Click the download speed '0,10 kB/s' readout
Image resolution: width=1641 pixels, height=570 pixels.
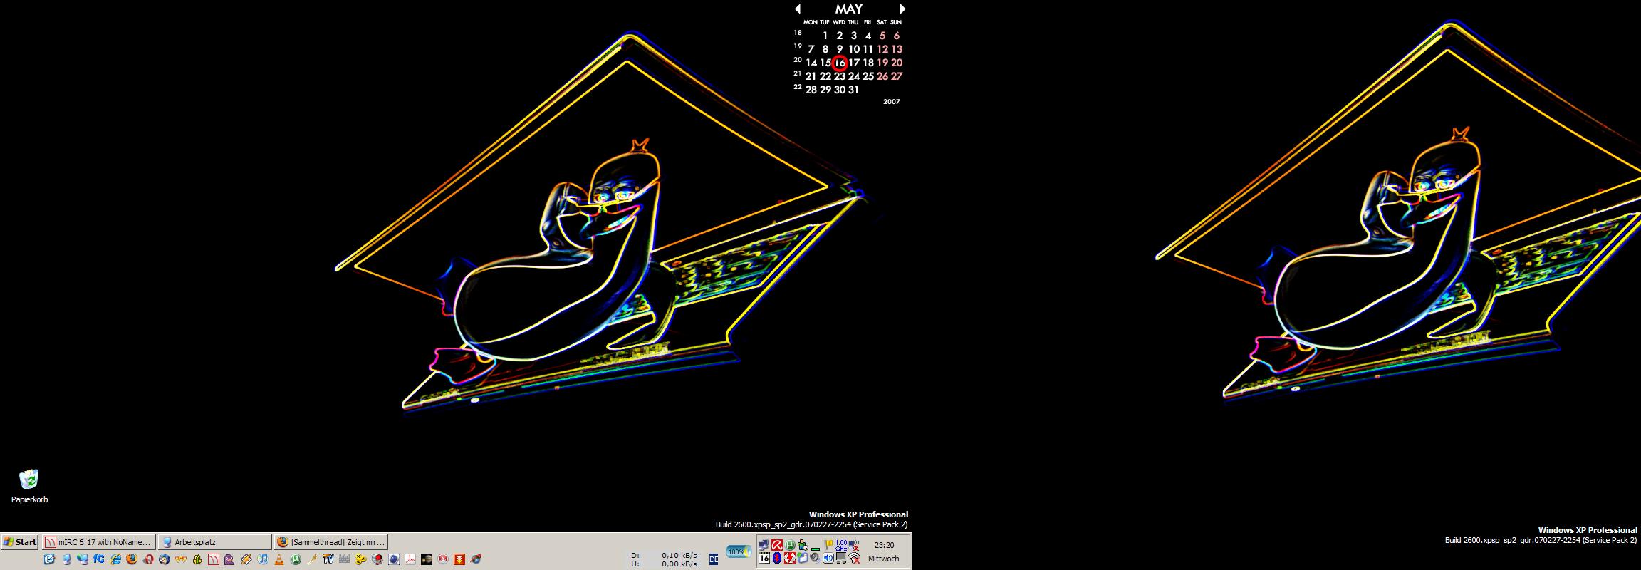[x=679, y=555]
